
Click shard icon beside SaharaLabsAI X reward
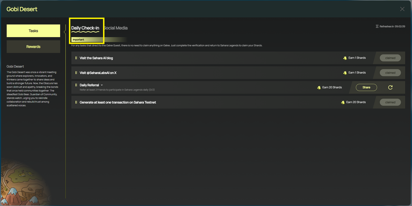click(345, 73)
